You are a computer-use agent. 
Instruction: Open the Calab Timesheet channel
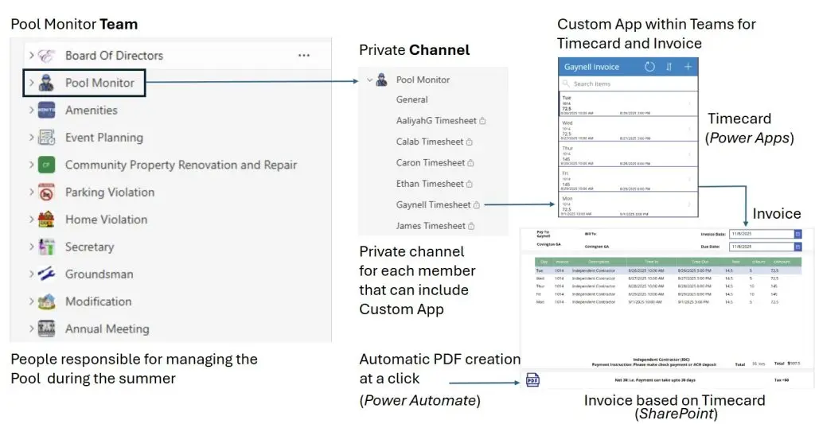(429, 142)
